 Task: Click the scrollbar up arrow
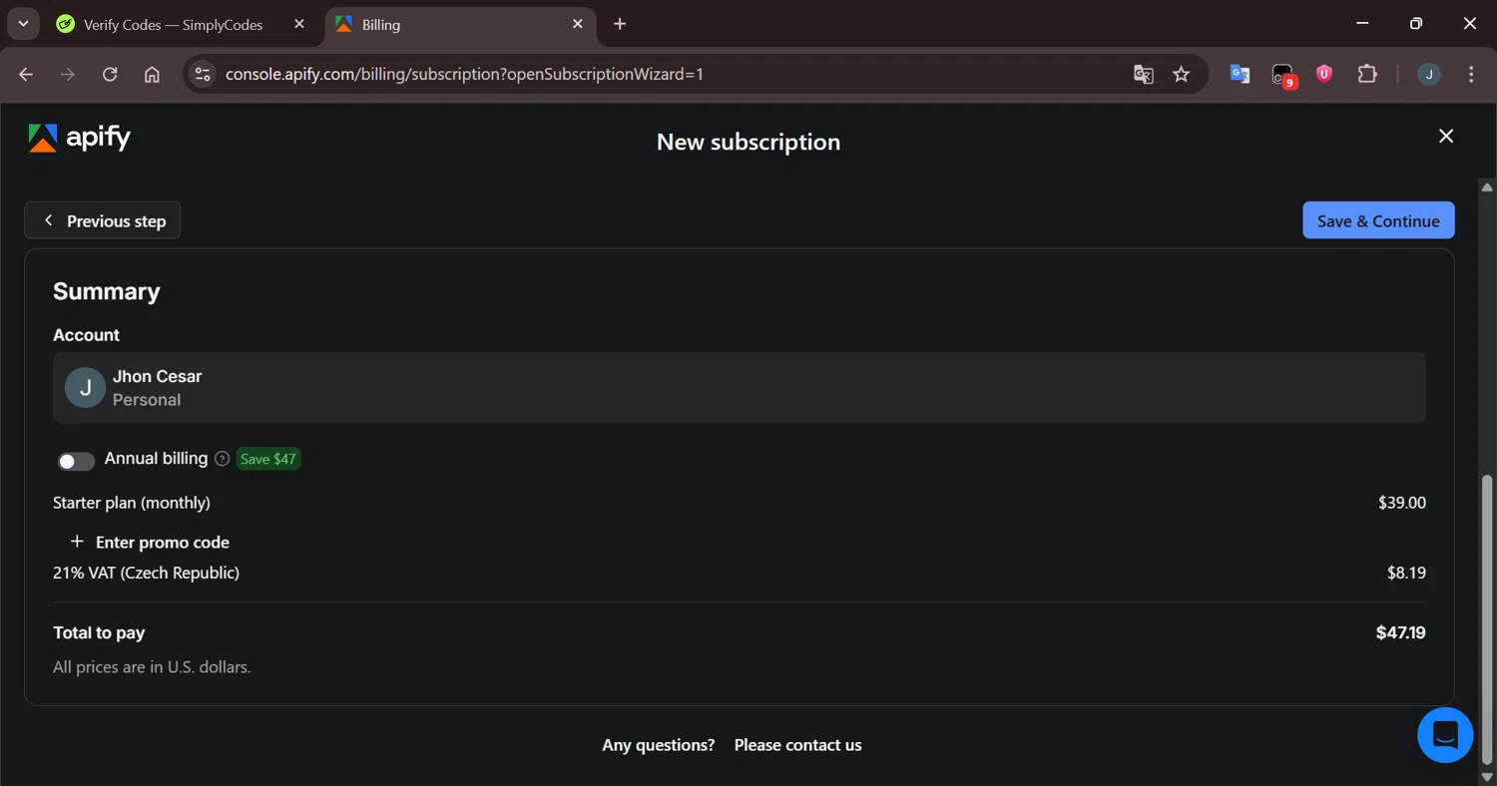click(x=1487, y=188)
